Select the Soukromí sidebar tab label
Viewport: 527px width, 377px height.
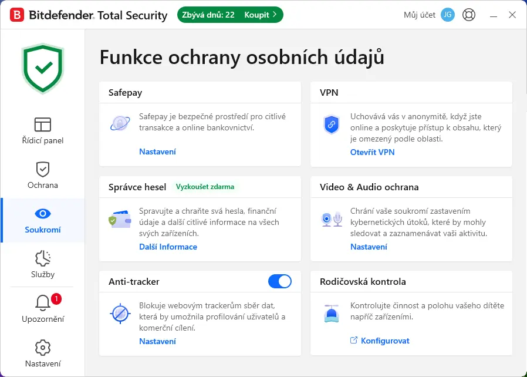point(43,230)
